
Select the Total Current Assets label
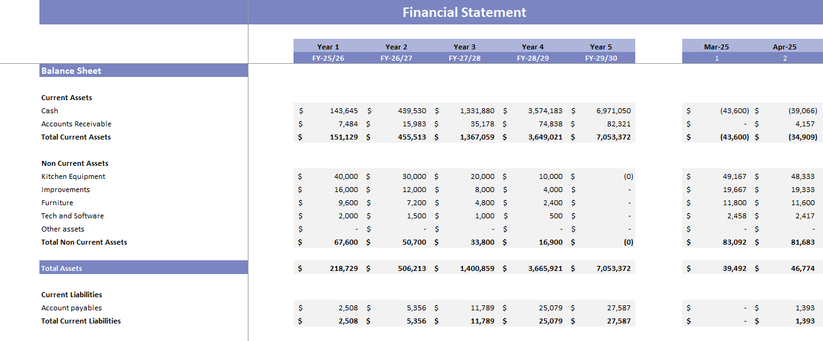76,137
